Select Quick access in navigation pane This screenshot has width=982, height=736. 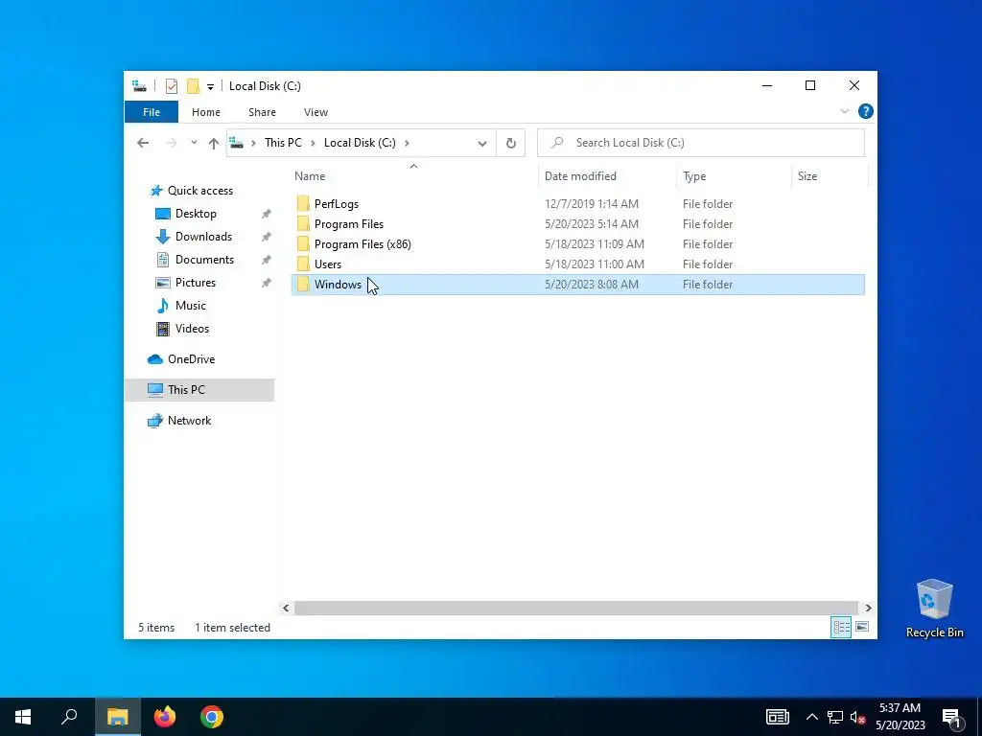click(199, 191)
